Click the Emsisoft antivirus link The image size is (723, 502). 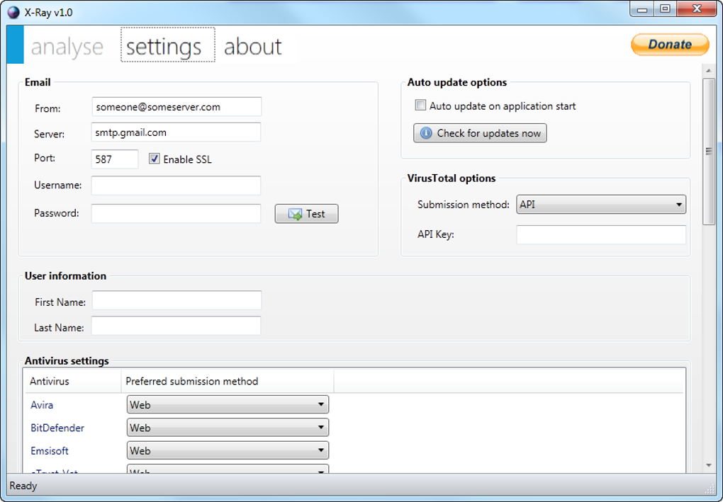[50, 450]
